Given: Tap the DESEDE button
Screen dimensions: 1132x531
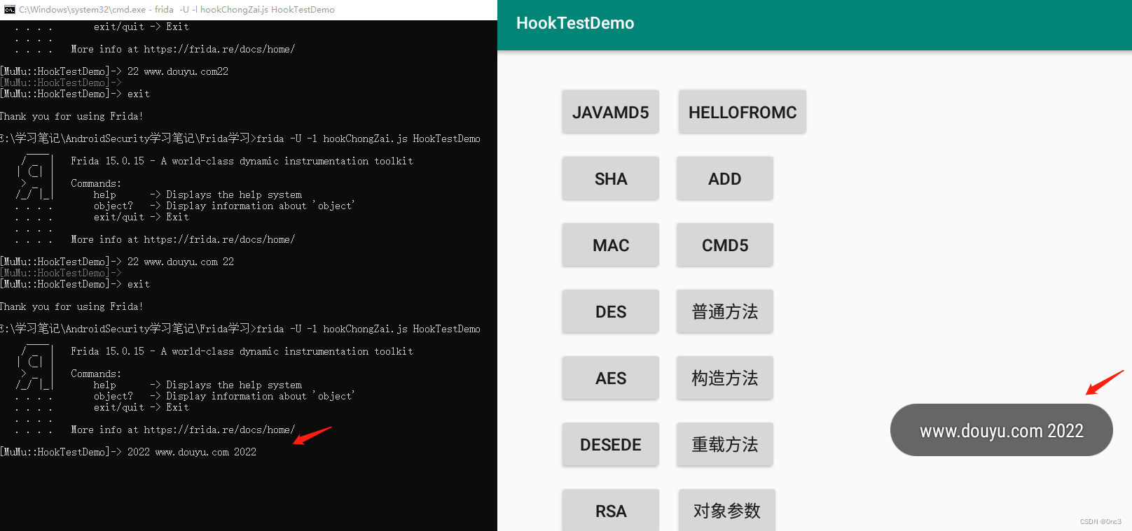Looking at the screenshot, I should click(x=610, y=444).
